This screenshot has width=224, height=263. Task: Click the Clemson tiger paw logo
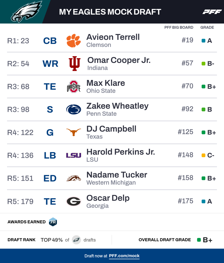click(73, 40)
